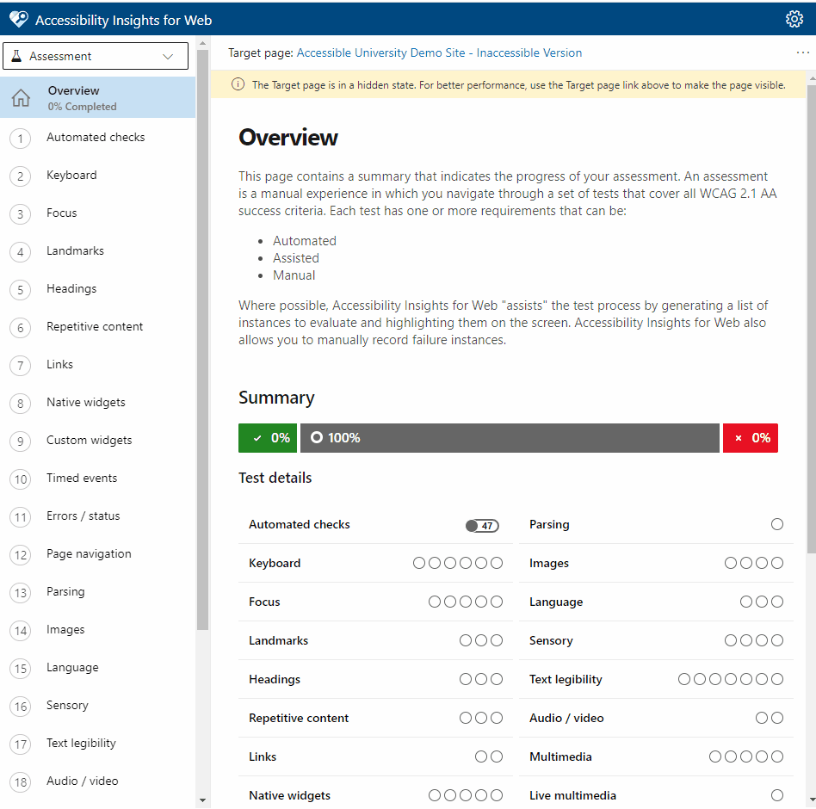
Task: Click the 'Test details' heading text
Action: tap(275, 478)
